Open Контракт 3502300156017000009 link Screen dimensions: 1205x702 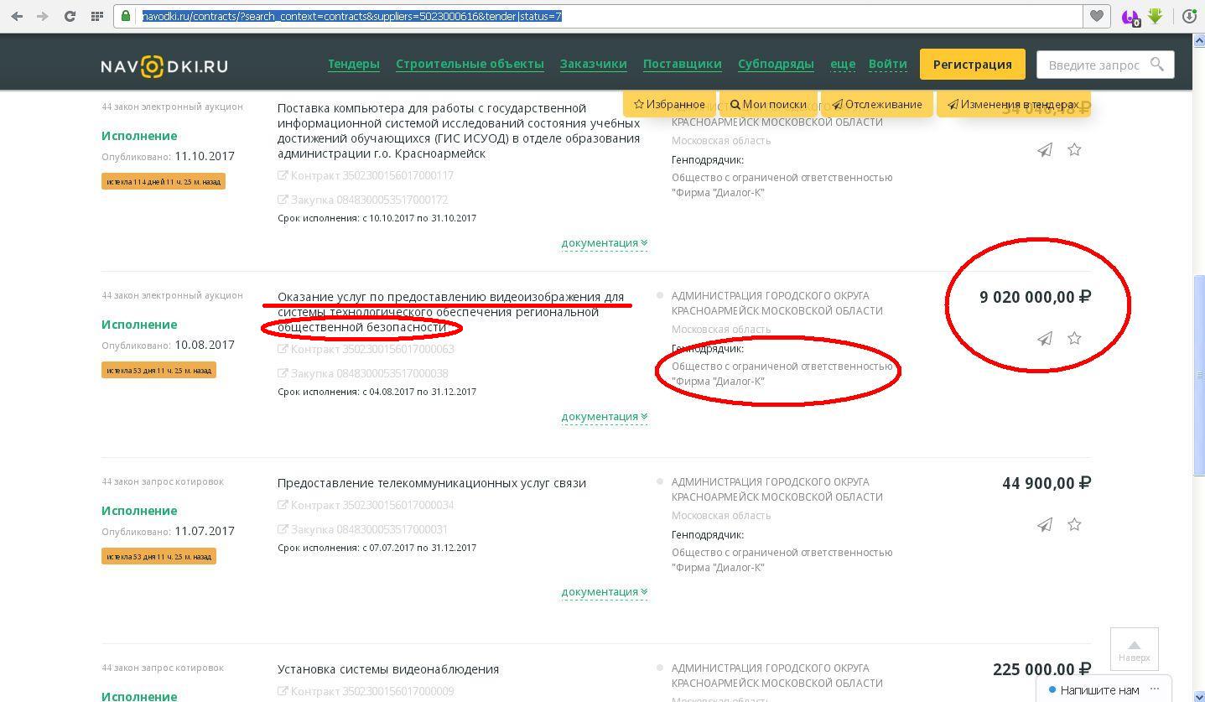tap(366, 692)
